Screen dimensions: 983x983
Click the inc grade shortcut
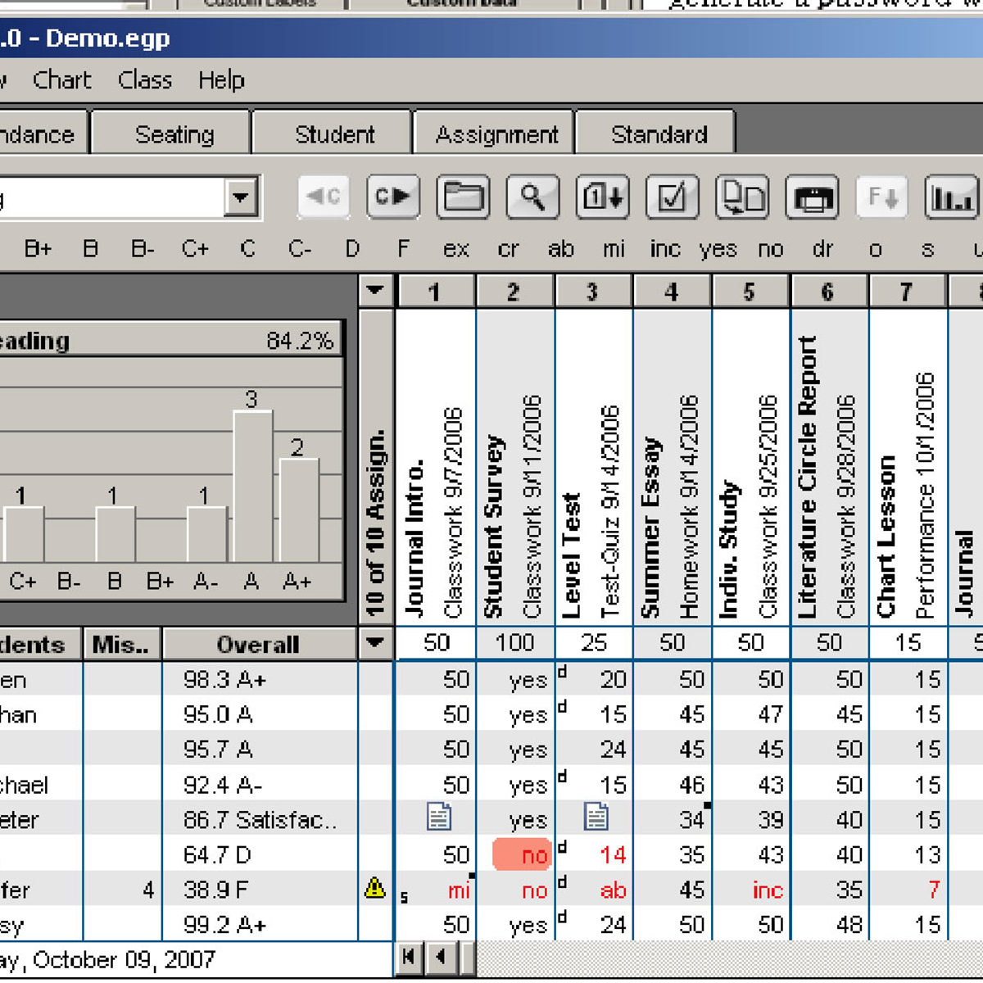click(x=664, y=248)
